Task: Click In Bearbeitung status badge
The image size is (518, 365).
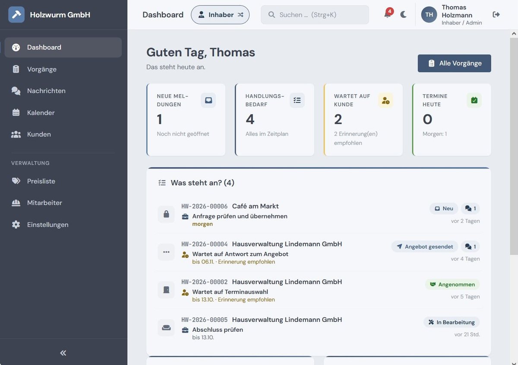Action: 451,322
